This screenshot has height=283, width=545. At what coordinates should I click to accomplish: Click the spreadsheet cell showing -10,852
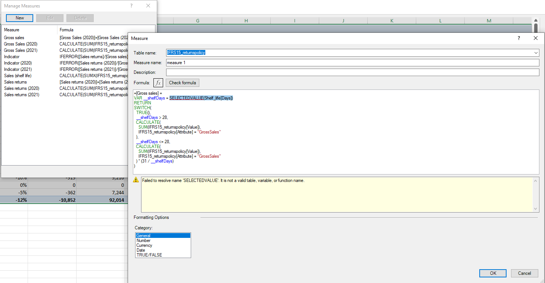coord(52,200)
